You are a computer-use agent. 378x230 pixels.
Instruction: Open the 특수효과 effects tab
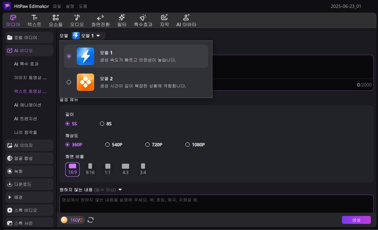[143, 21]
